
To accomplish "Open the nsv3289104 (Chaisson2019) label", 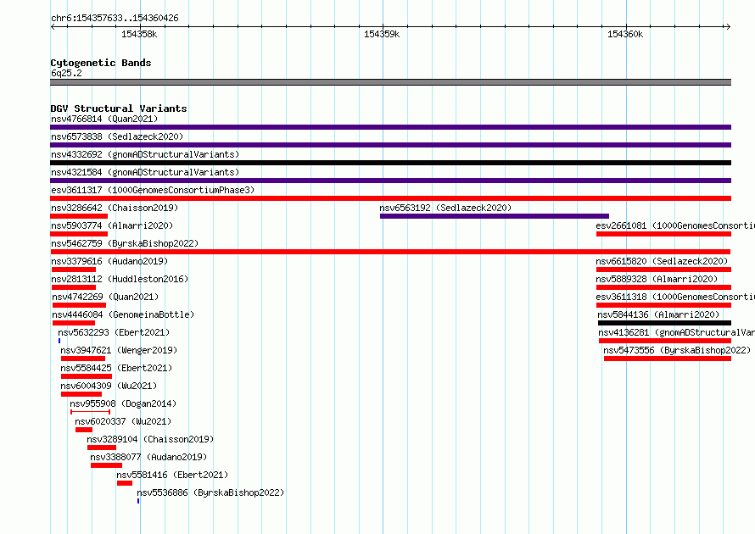I will tap(150, 439).
